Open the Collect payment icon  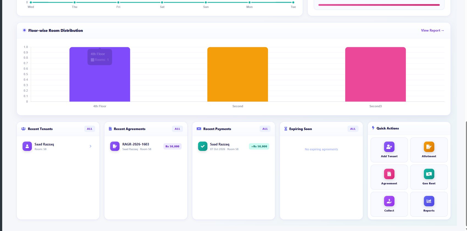coord(389,201)
